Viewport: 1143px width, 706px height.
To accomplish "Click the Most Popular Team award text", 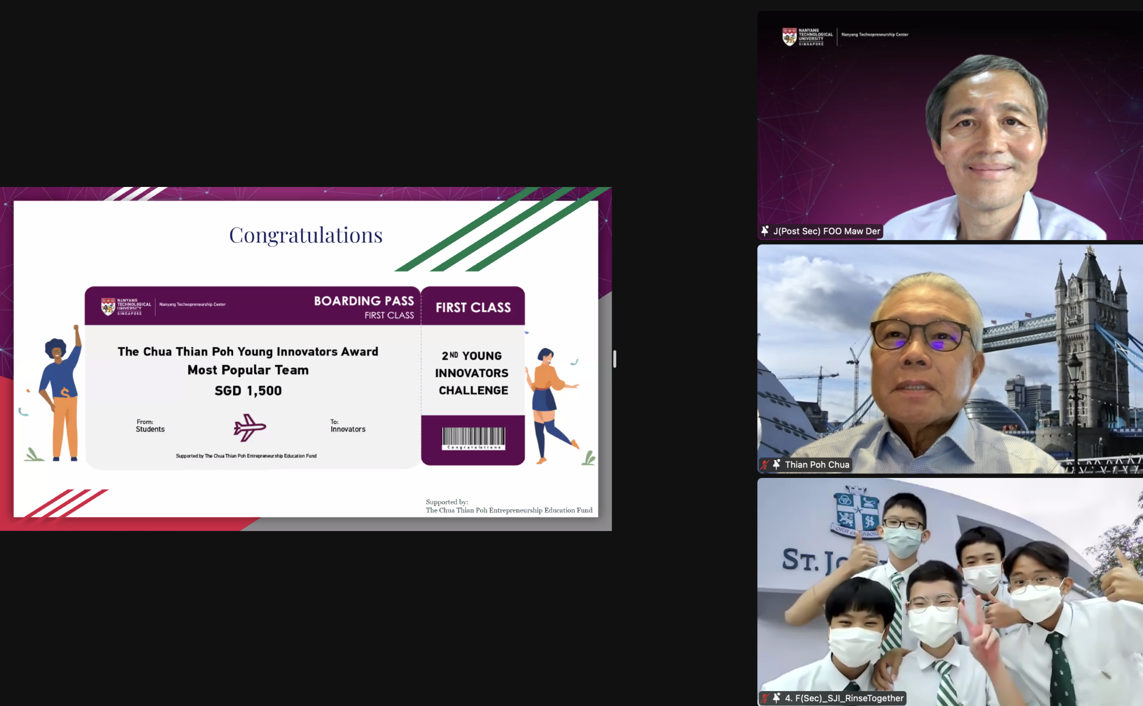I will point(248,370).
